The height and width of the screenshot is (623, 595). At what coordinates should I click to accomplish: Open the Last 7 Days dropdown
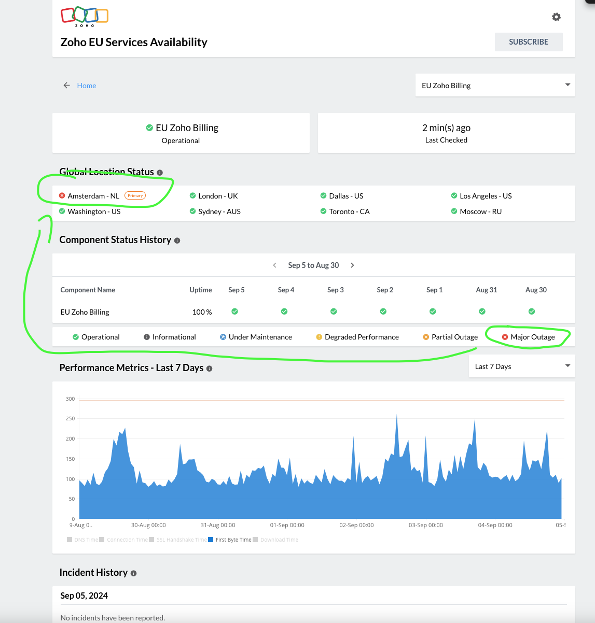522,366
